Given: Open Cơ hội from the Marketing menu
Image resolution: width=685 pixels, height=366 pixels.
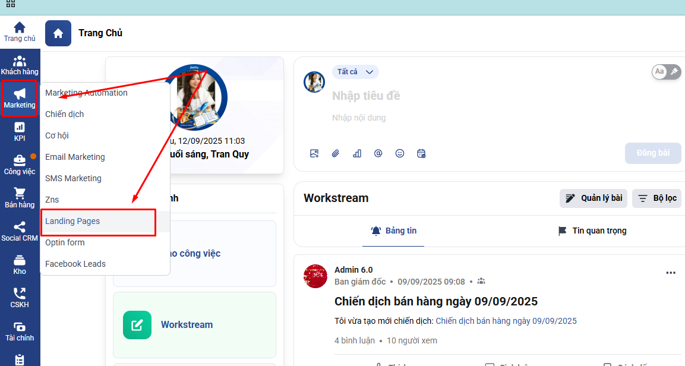Looking at the screenshot, I should tap(57, 135).
